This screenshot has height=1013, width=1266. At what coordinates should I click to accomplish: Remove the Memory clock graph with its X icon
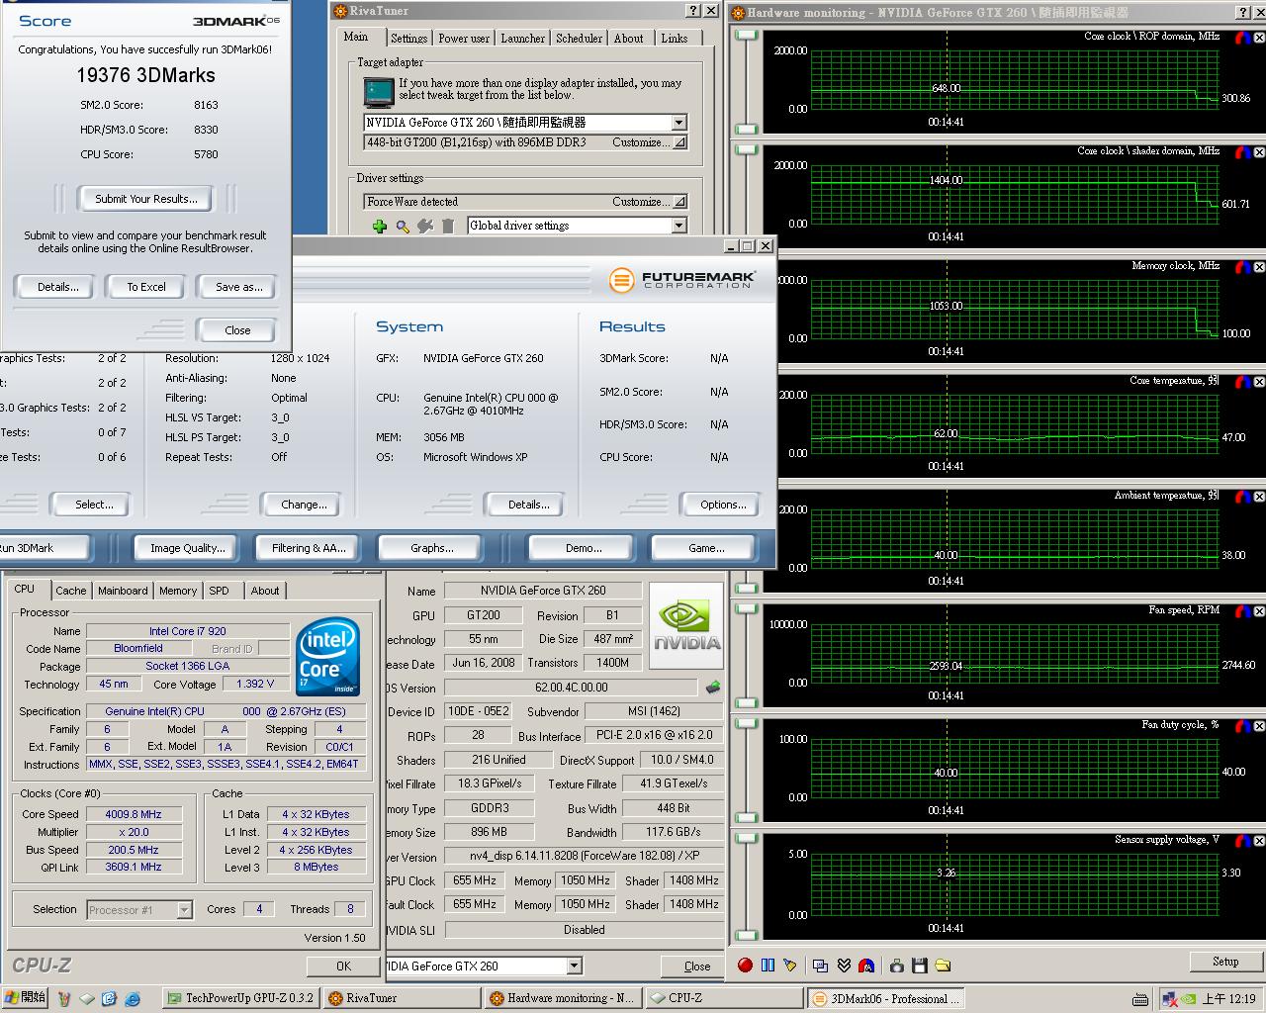click(1259, 267)
